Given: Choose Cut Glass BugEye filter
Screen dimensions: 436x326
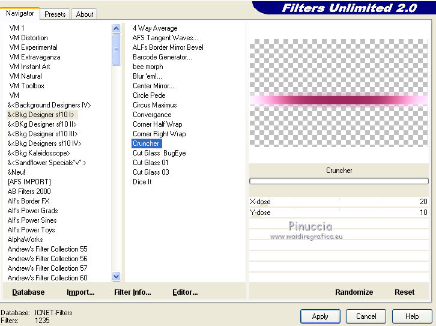Looking at the screenshot, I should (x=159, y=153).
